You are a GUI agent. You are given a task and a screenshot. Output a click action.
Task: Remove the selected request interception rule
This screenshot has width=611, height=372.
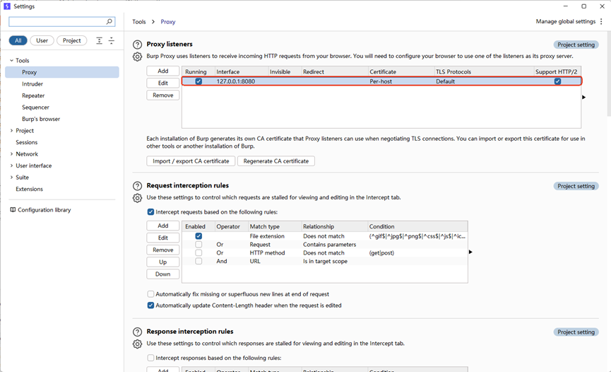(x=163, y=250)
